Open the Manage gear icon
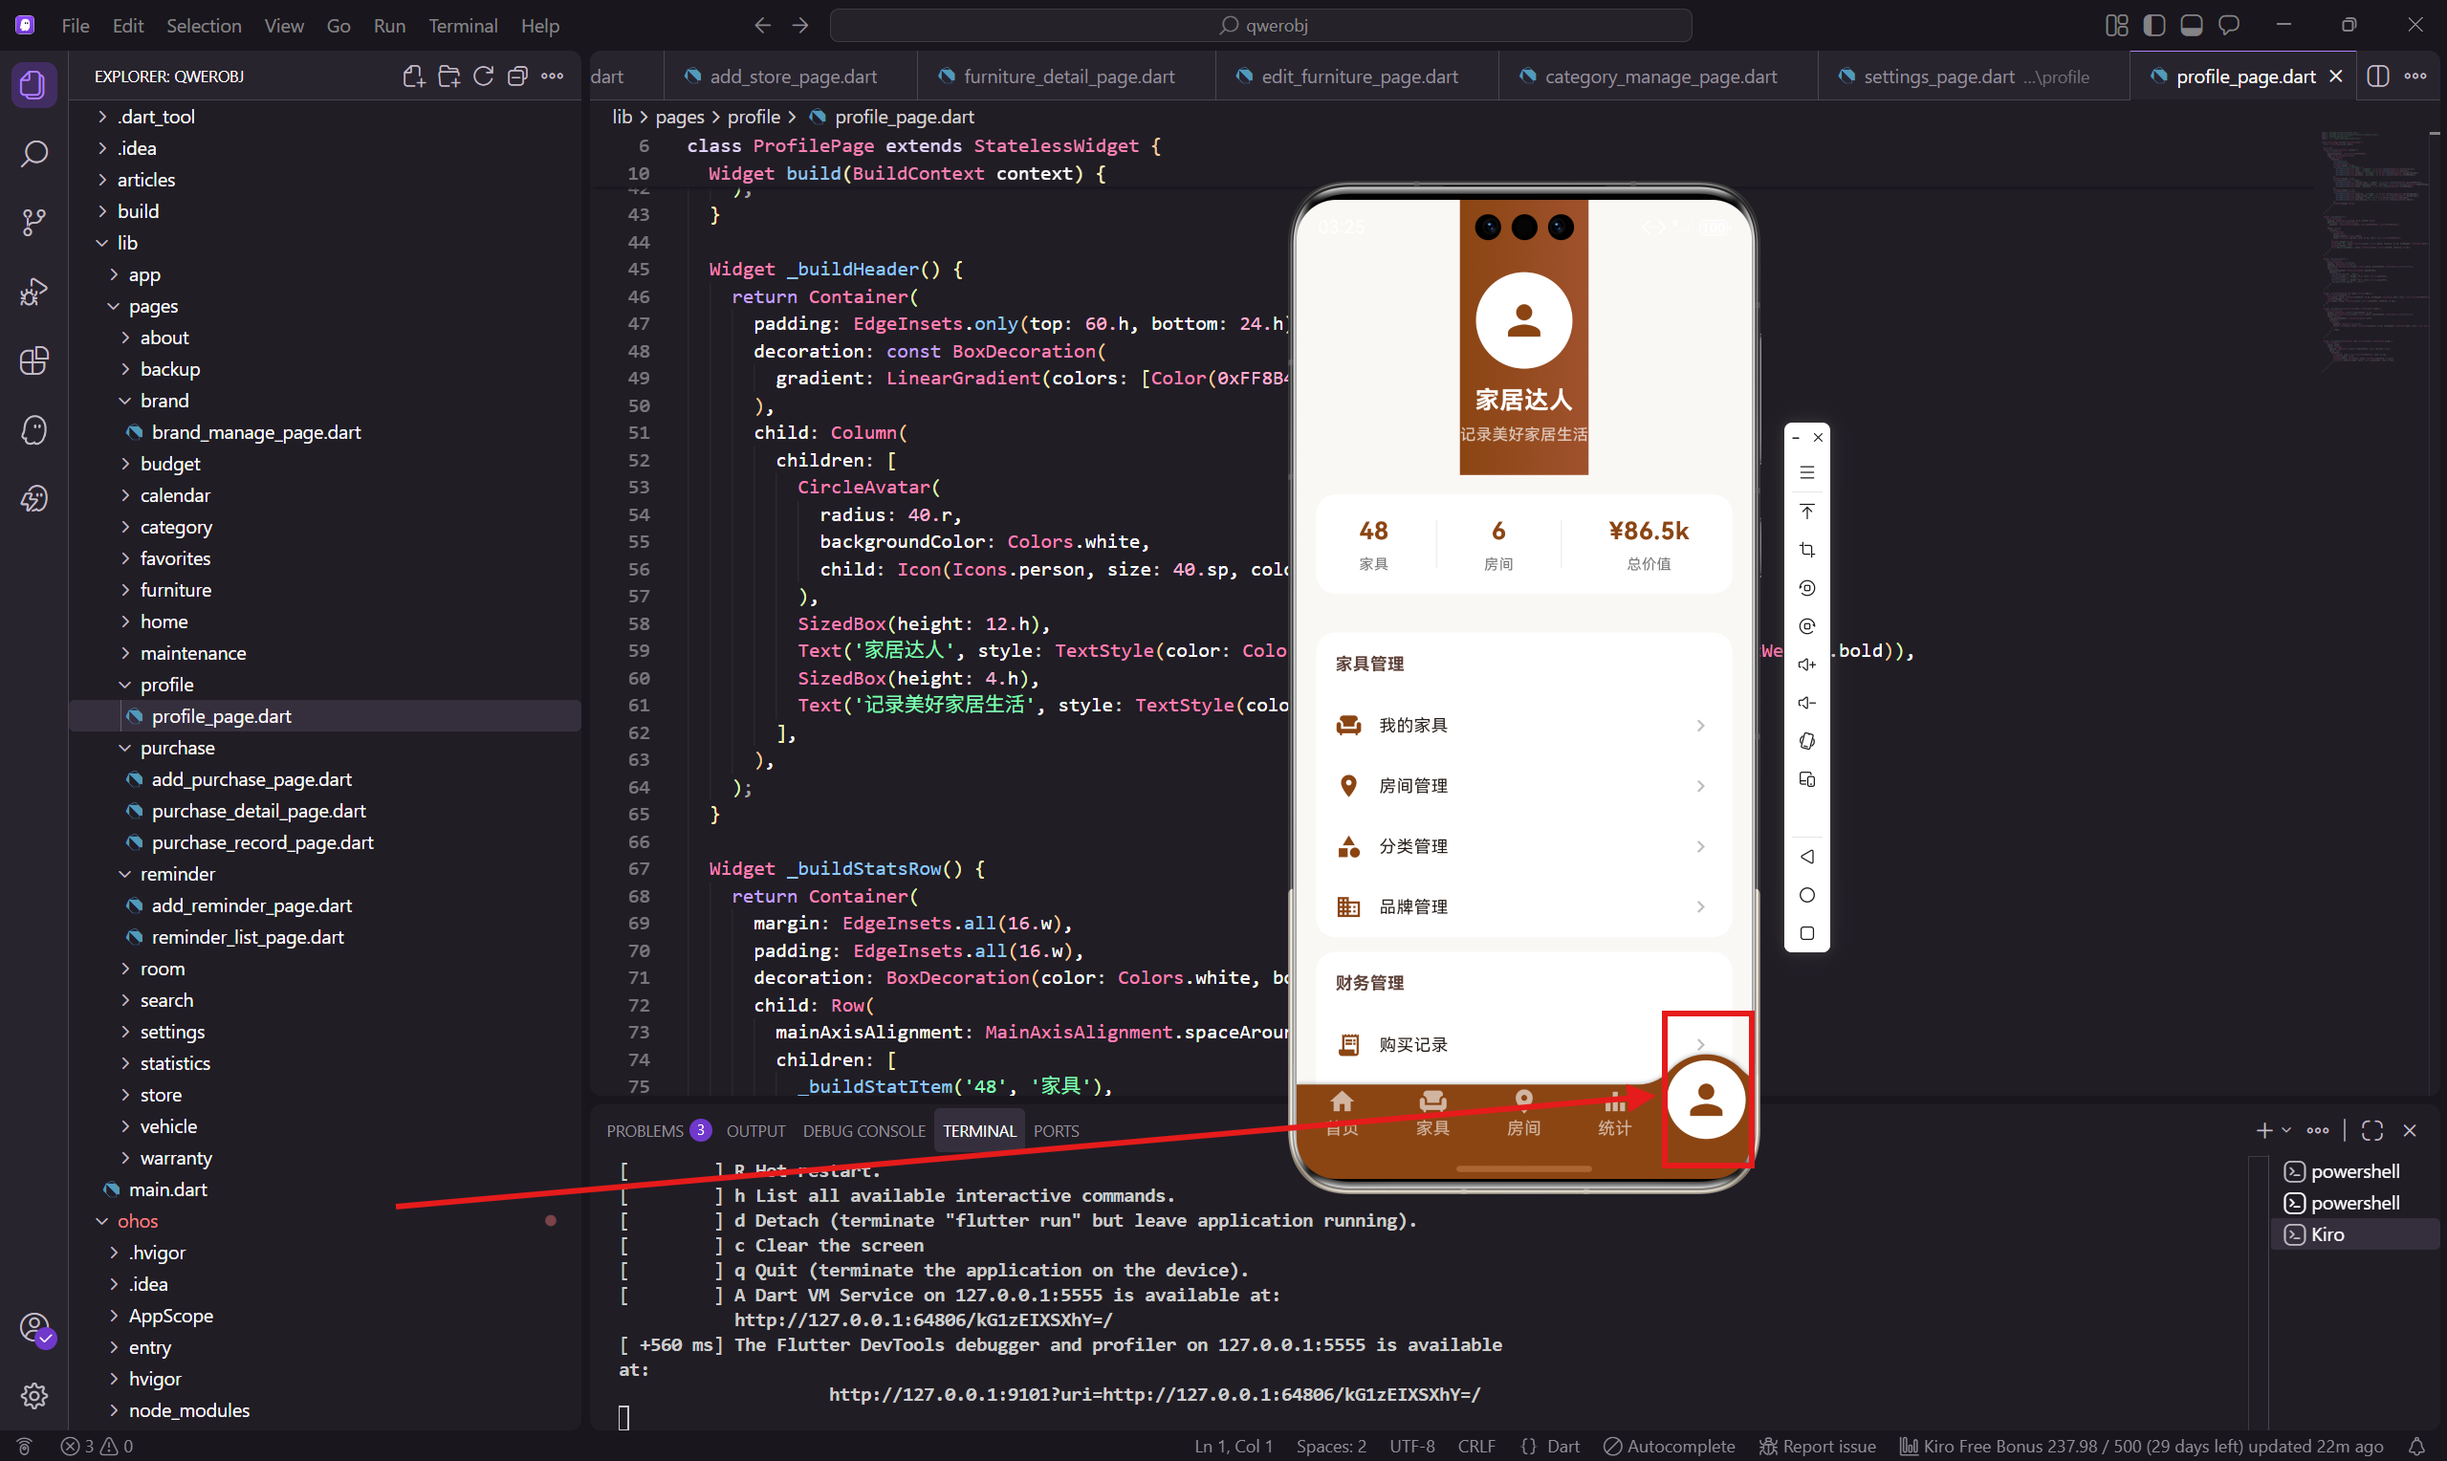The height and width of the screenshot is (1461, 2447). tap(33, 1395)
